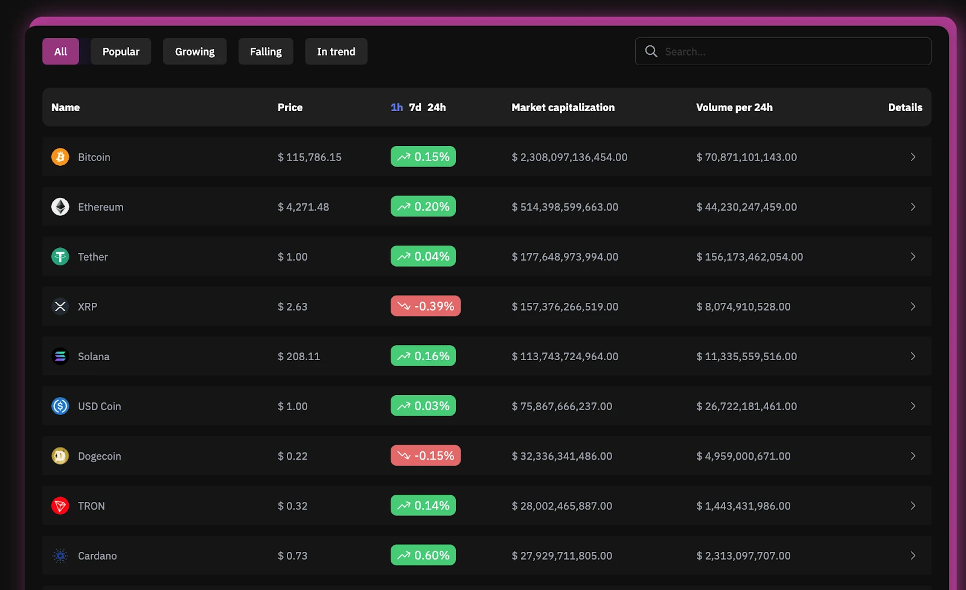Click the Bitcoin coin logo icon

60,157
